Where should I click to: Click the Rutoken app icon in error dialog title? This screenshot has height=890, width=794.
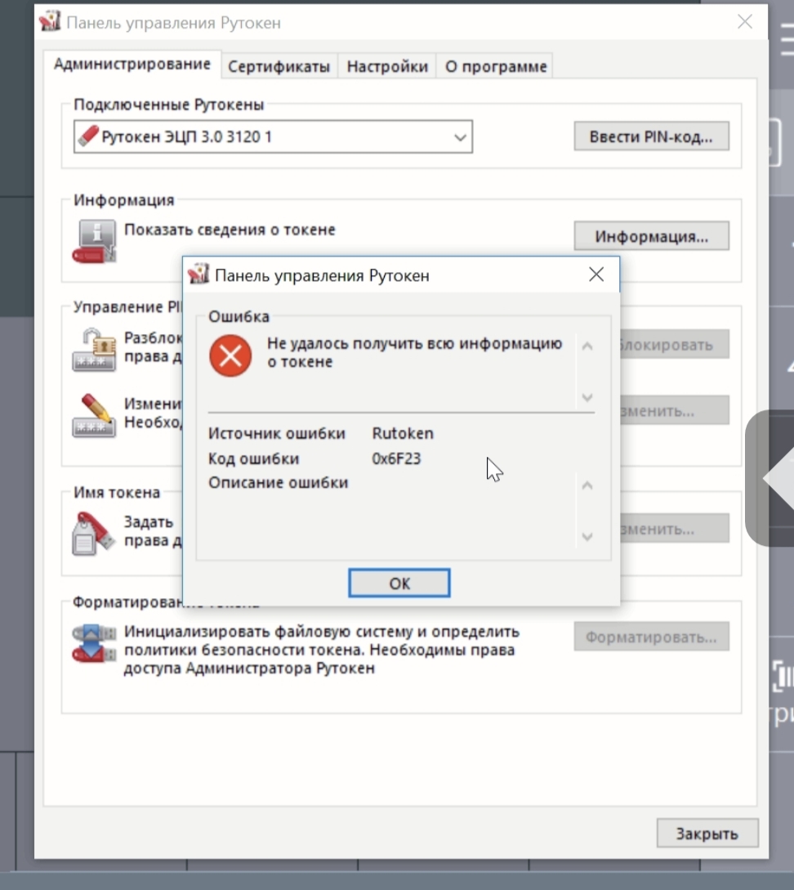pyautogui.click(x=198, y=275)
